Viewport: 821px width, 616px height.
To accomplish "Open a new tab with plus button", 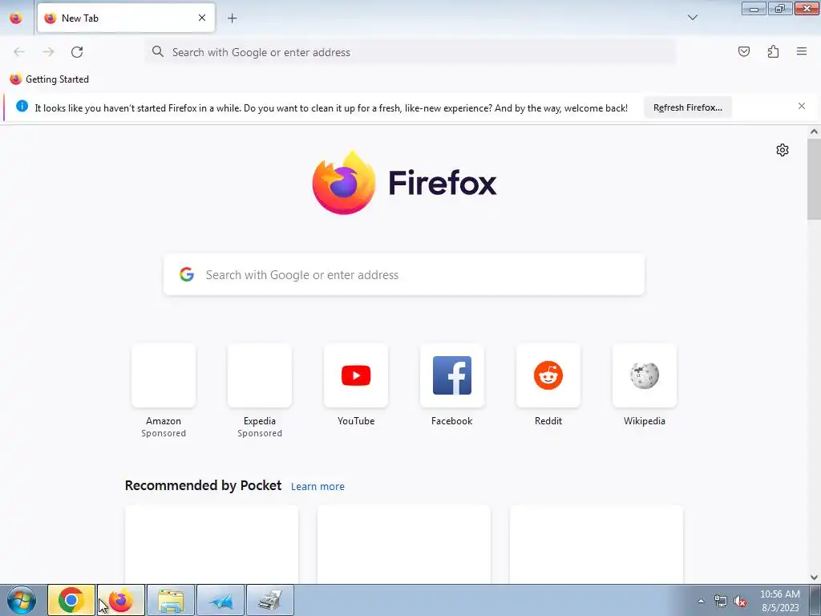I will coord(232,18).
